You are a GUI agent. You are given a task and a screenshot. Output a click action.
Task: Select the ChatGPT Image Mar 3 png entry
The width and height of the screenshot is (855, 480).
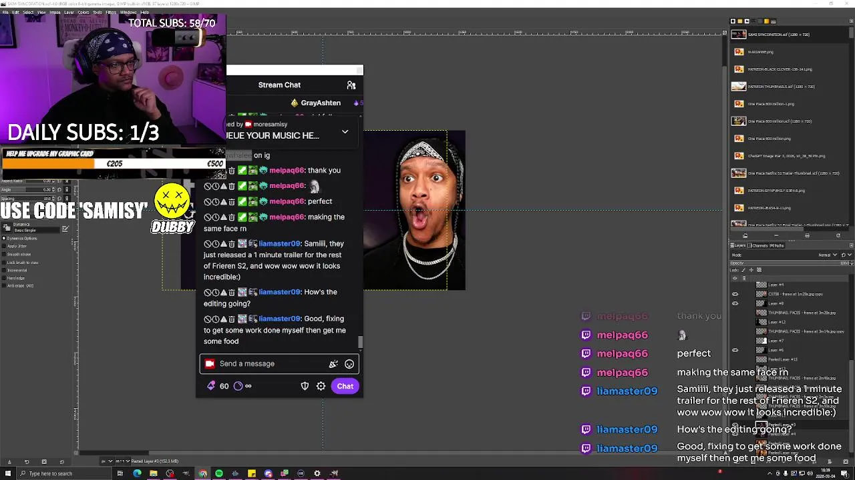tap(788, 156)
